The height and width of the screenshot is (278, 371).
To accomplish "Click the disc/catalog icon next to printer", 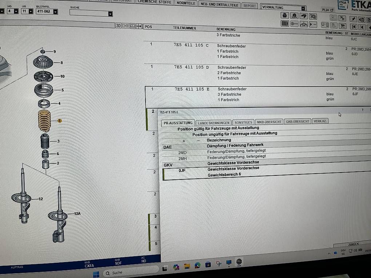I will pos(294,16).
